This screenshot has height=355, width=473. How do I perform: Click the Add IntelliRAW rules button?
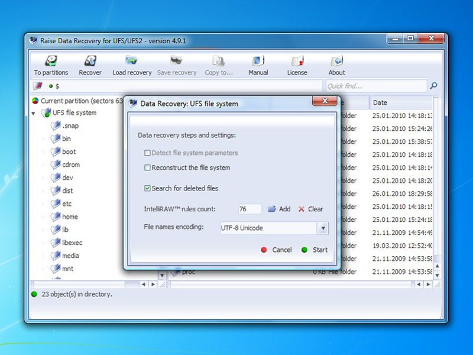tap(279, 209)
